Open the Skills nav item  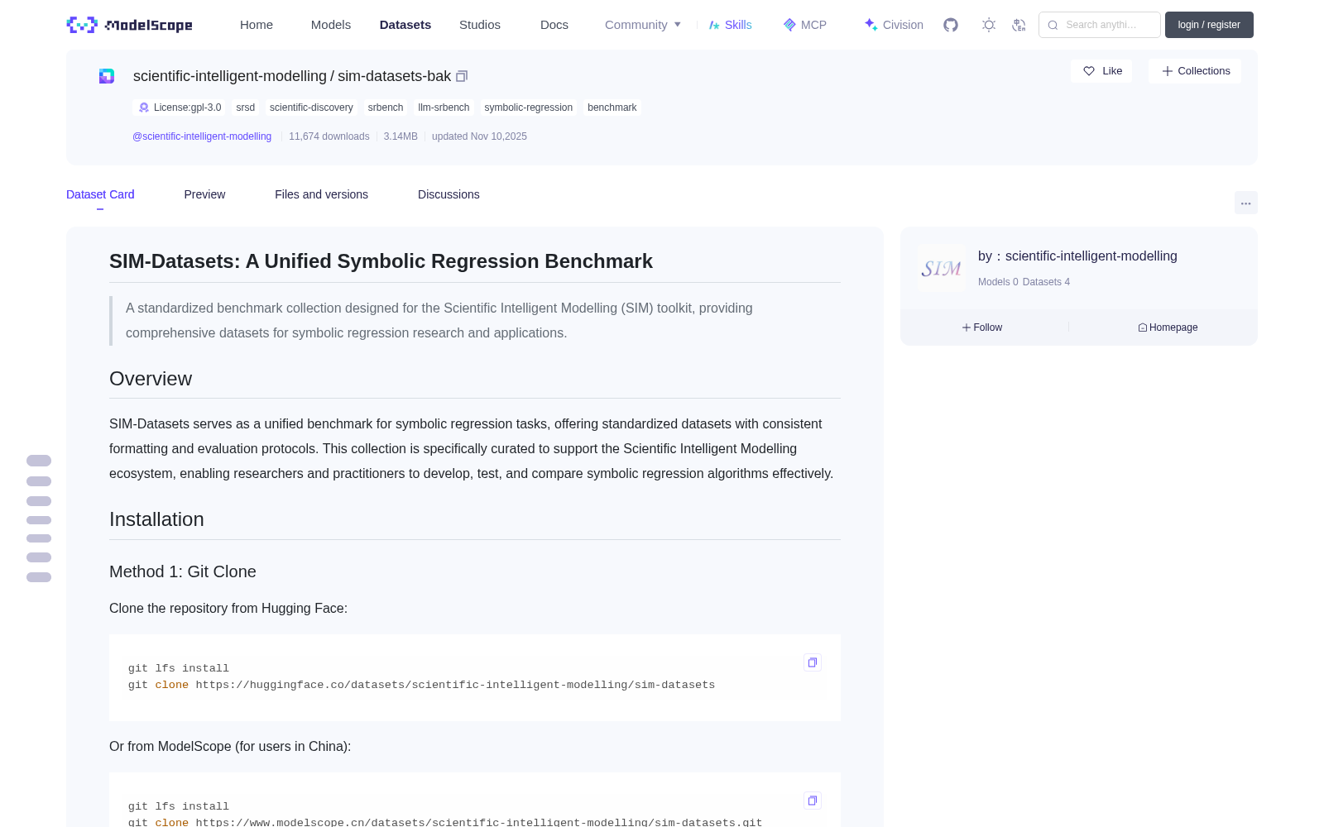point(730,25)
